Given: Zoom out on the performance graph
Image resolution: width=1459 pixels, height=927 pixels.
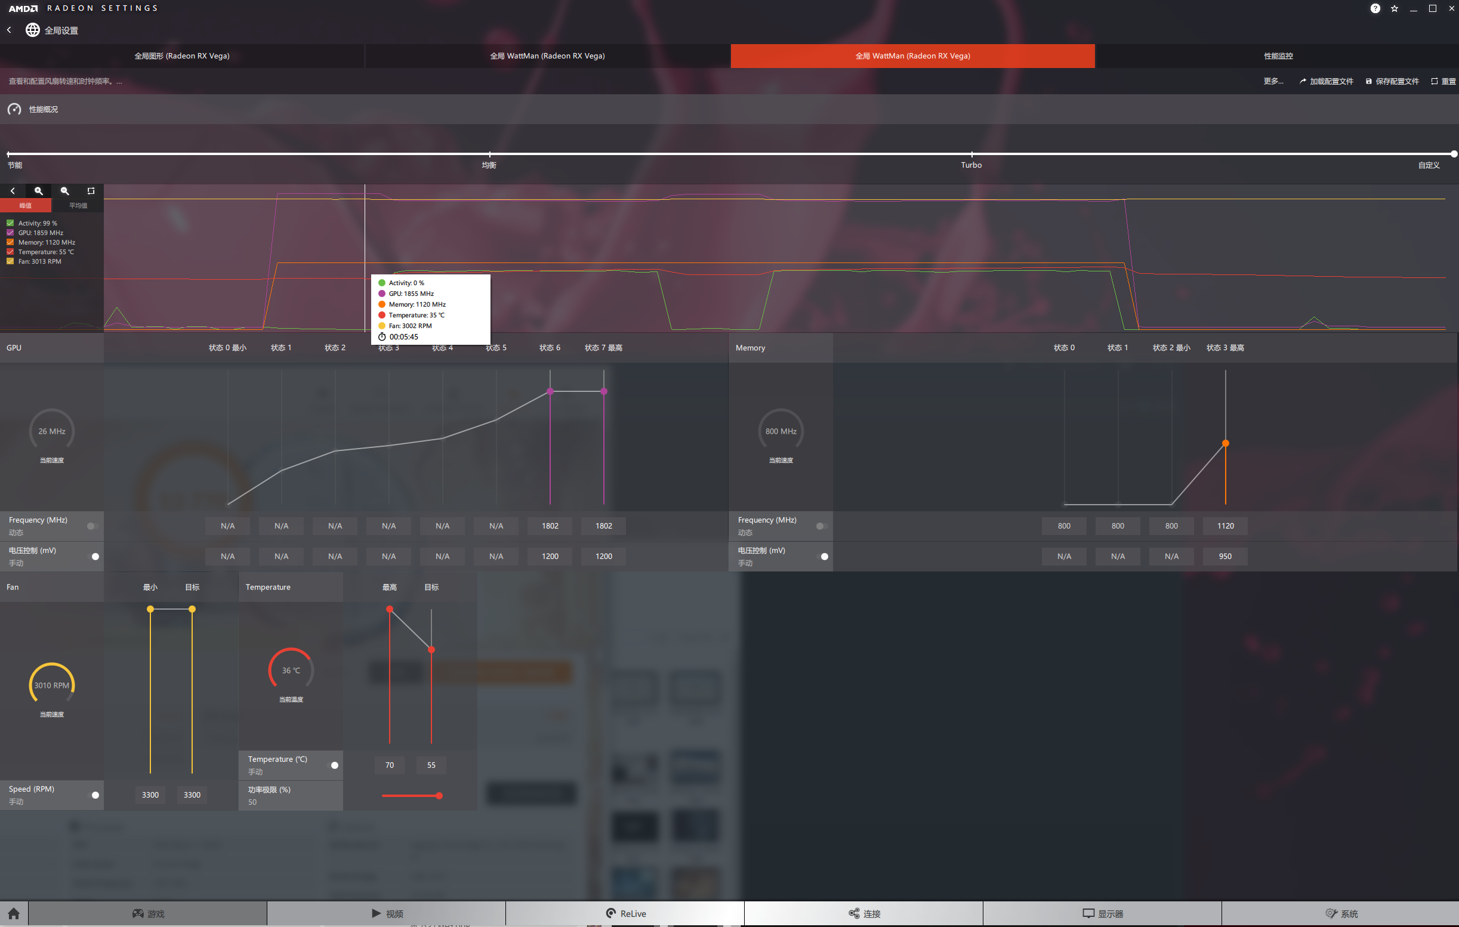Looking at the screenshot, I should click(65, 191).
